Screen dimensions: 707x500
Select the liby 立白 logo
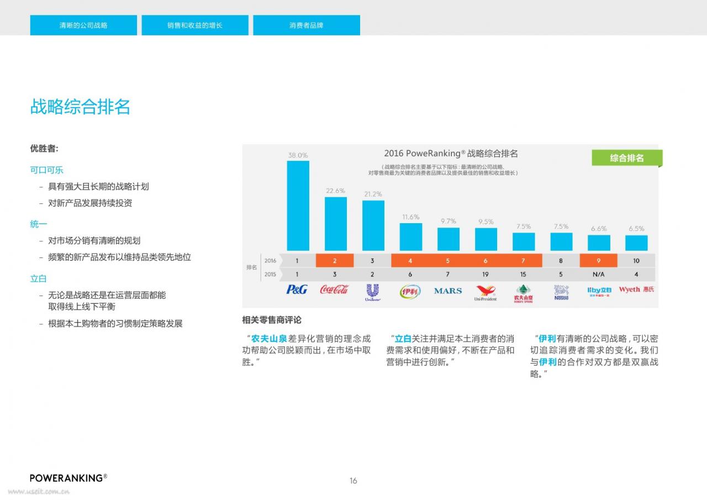(599, 291)
